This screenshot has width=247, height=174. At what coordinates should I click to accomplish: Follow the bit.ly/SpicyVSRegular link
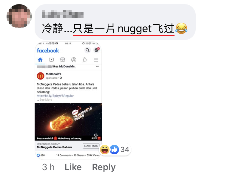[55, 96]
